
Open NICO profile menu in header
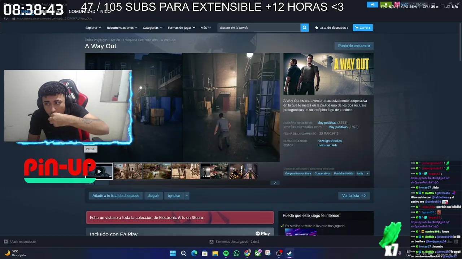pos(105,11)
